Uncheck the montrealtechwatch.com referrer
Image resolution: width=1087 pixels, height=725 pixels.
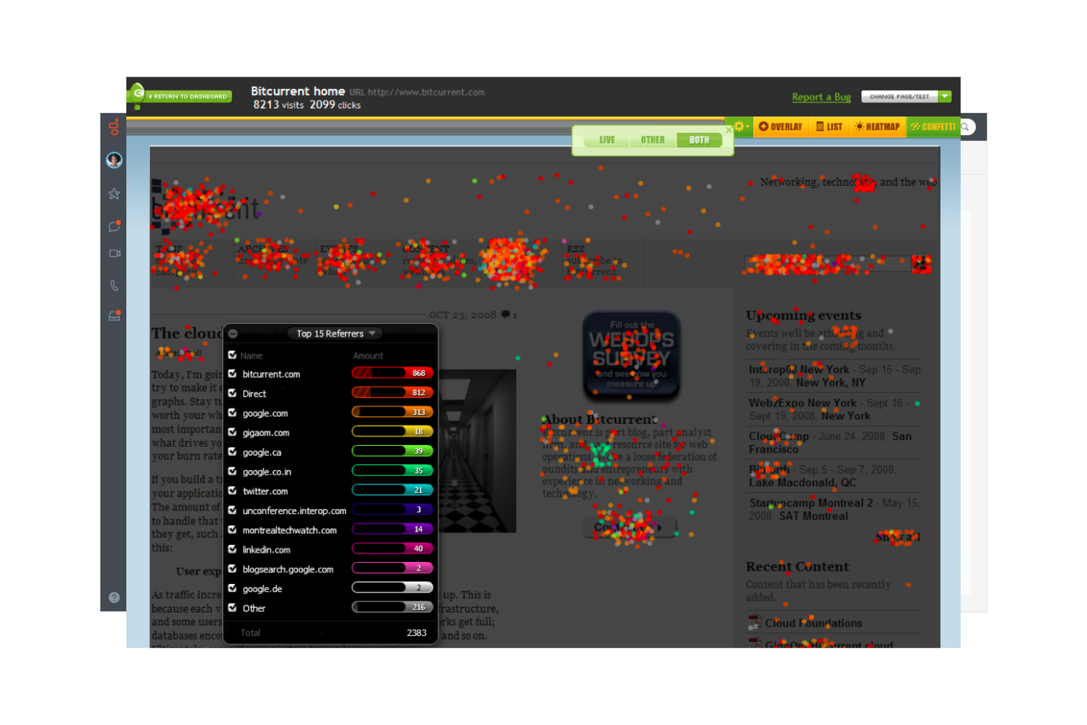232,530
